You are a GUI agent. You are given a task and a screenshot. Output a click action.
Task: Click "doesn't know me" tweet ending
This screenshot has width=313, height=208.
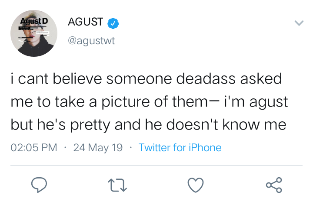click(226, 125)
